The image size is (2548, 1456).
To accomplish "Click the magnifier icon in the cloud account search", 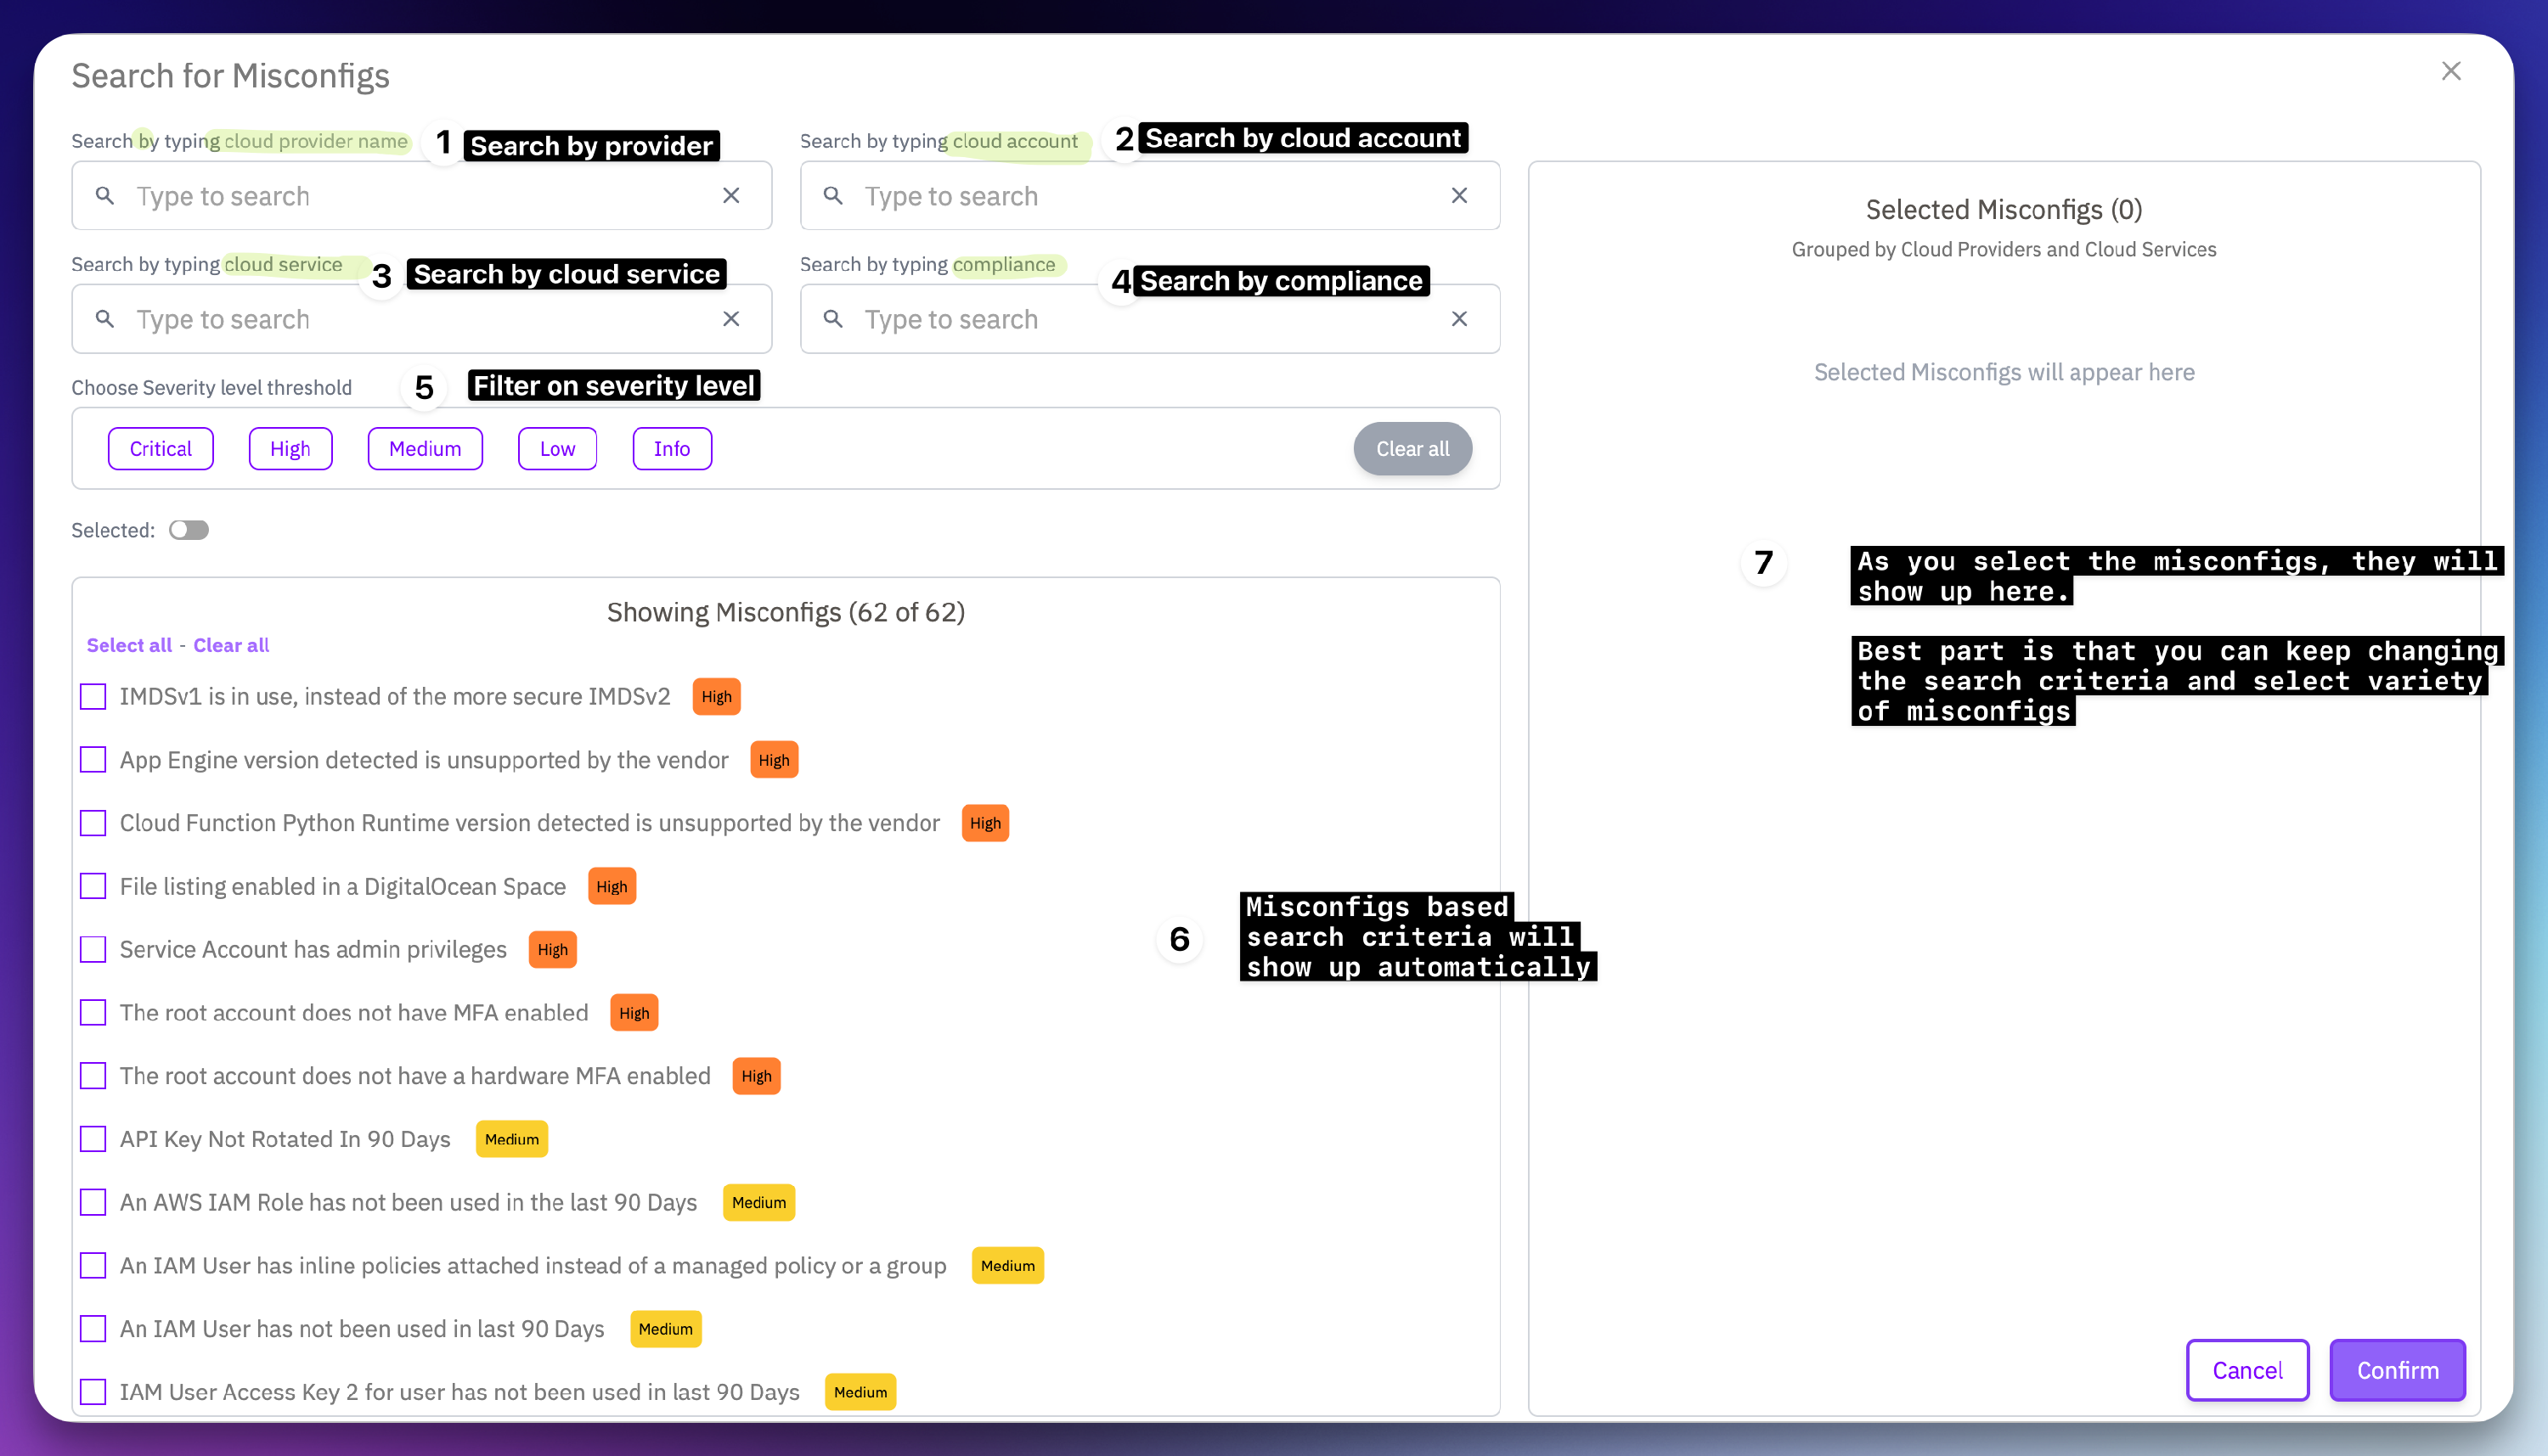I will point(833,196).
